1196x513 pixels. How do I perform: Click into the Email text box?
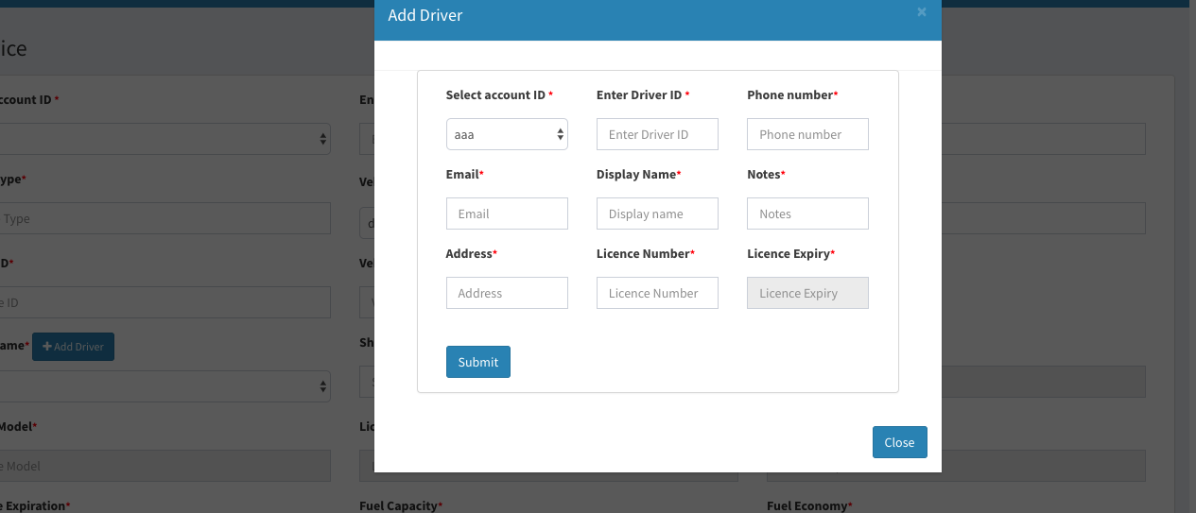point(507,214)
